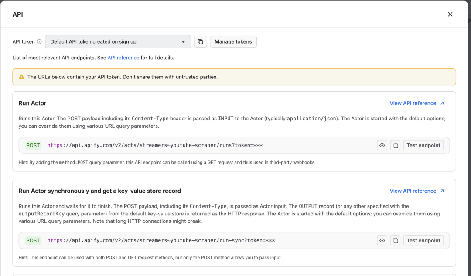Image resolution: width=471 pixels, height=276 pixels.
Task: Copy the selected API token to clipboard
Action: [x=200, y=41]
